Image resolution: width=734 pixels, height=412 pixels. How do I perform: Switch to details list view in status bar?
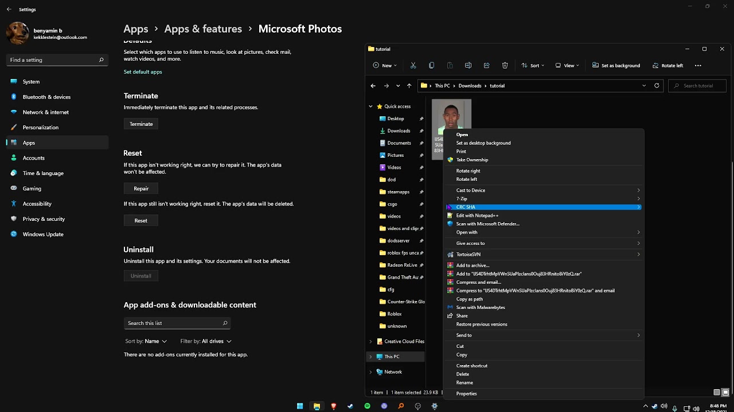(717, 393)
